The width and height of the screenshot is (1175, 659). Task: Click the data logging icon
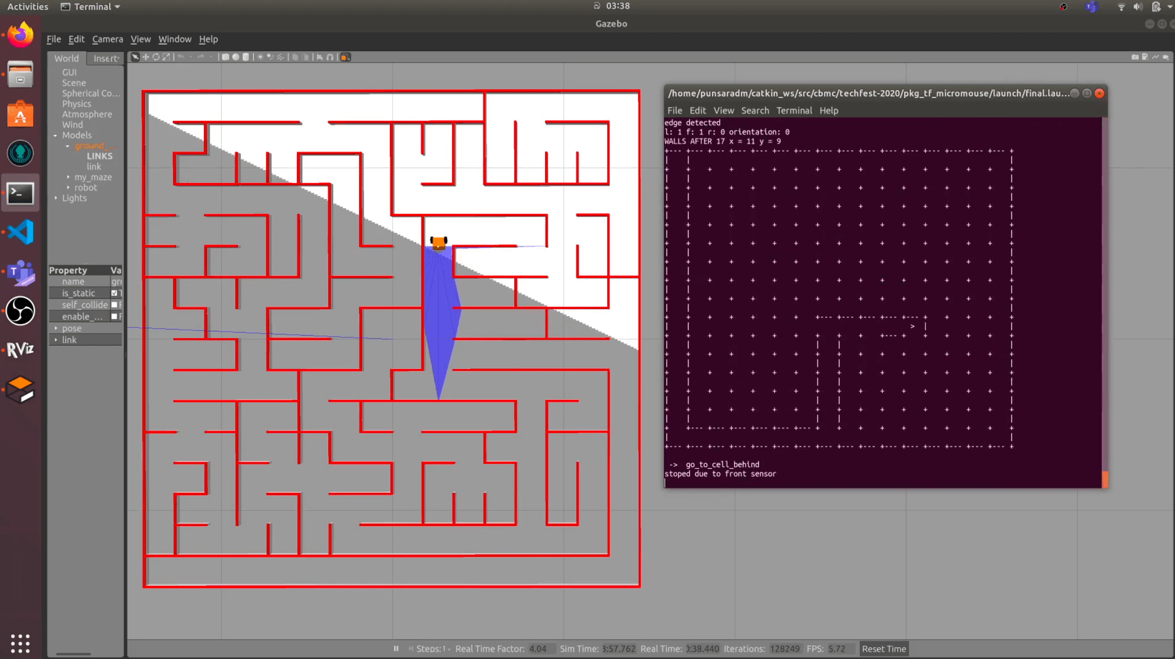[1145, 57]
